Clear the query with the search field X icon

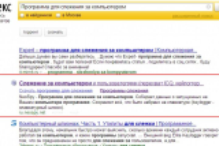209,7
